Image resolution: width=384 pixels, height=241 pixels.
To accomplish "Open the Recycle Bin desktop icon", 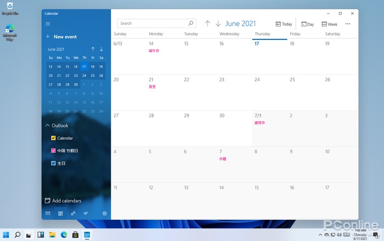I will [10, 8].
